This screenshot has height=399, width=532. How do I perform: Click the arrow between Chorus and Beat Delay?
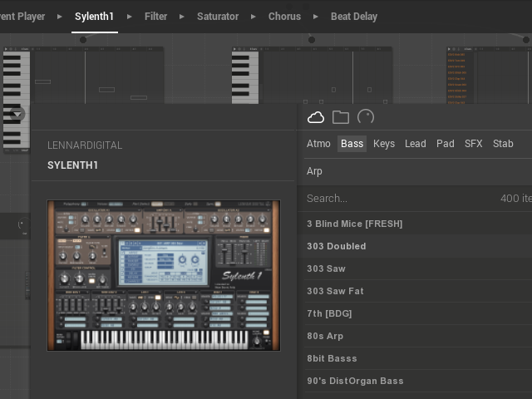coord(316,17)
